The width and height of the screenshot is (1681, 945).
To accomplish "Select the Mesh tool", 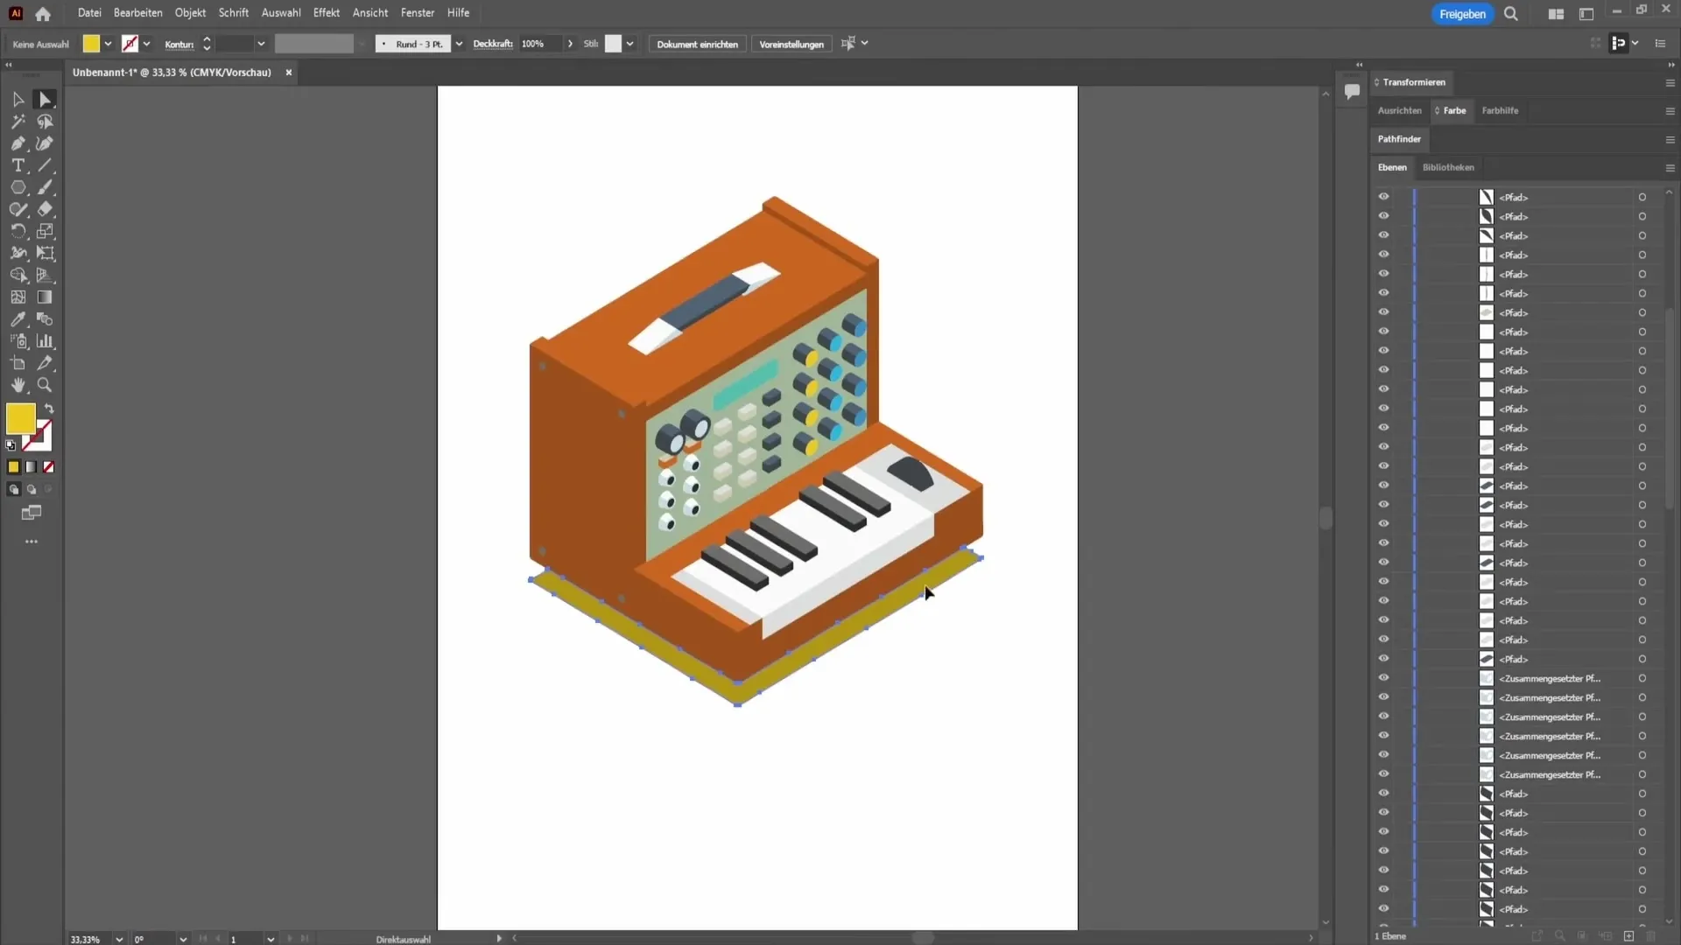I will coord(18,297).
